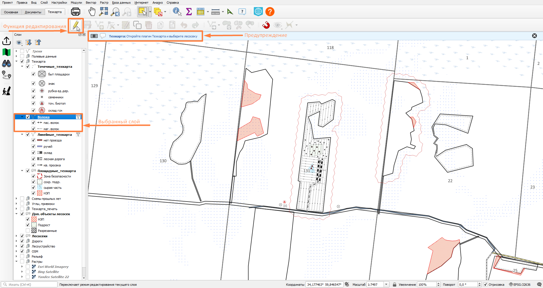Open the Вектор menu
The image size is (543, 288).
click(x=91, y=3)
